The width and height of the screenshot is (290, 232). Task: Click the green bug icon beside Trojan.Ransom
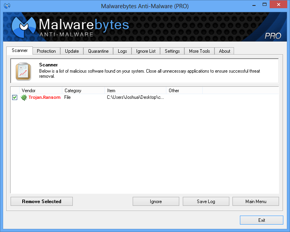click(24, 97)
